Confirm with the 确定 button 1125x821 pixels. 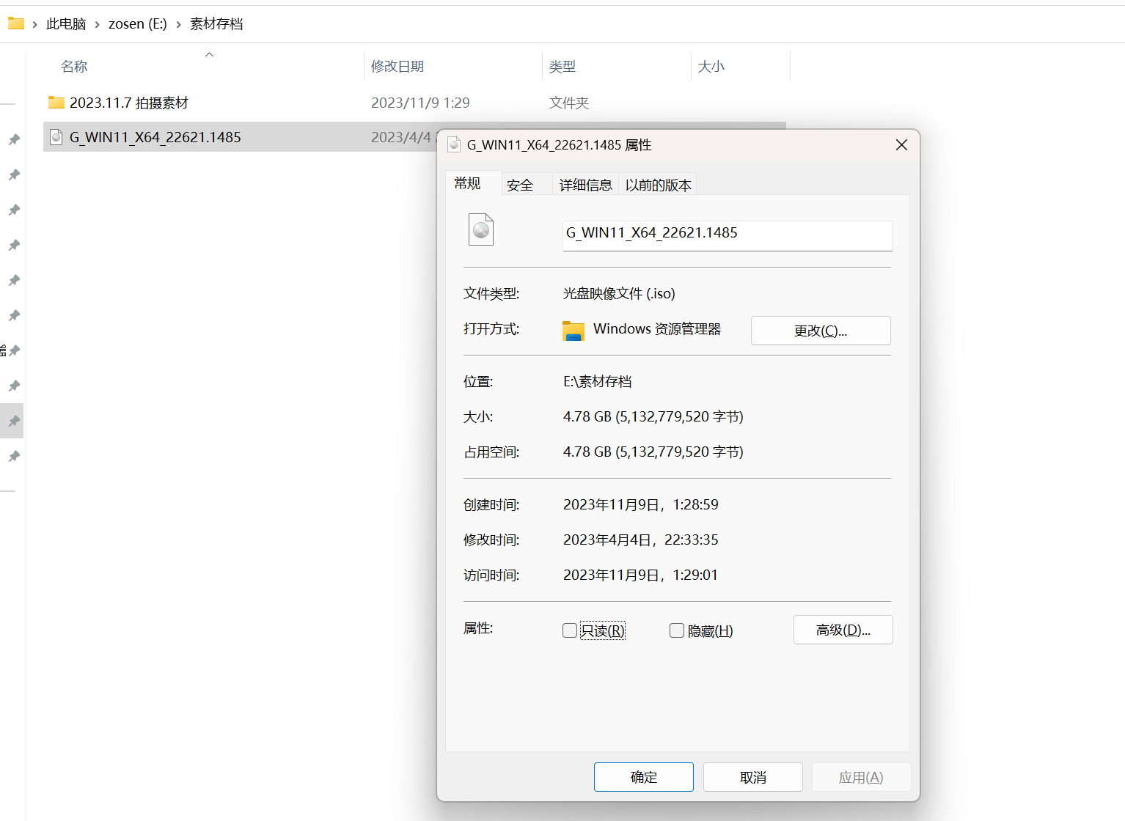click(x=644, y=777)
